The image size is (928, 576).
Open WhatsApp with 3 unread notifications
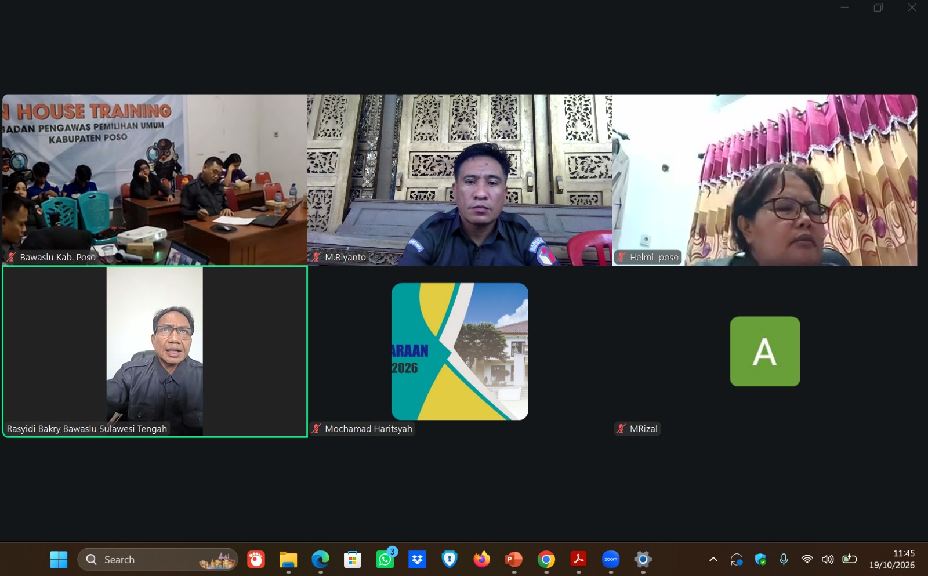[385, 560]
